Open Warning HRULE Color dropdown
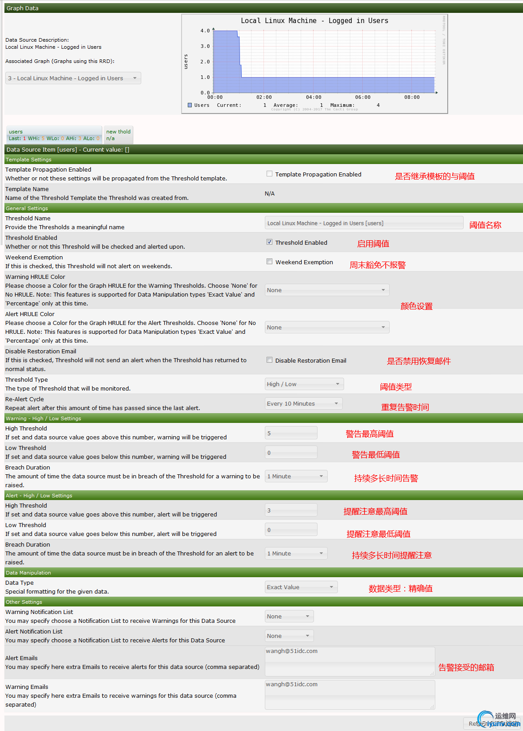 (x=327, y=290)
